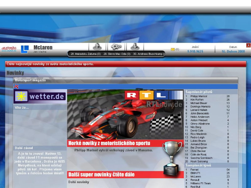Click the small red icon under Motorsport magazín

pos(17,86)
